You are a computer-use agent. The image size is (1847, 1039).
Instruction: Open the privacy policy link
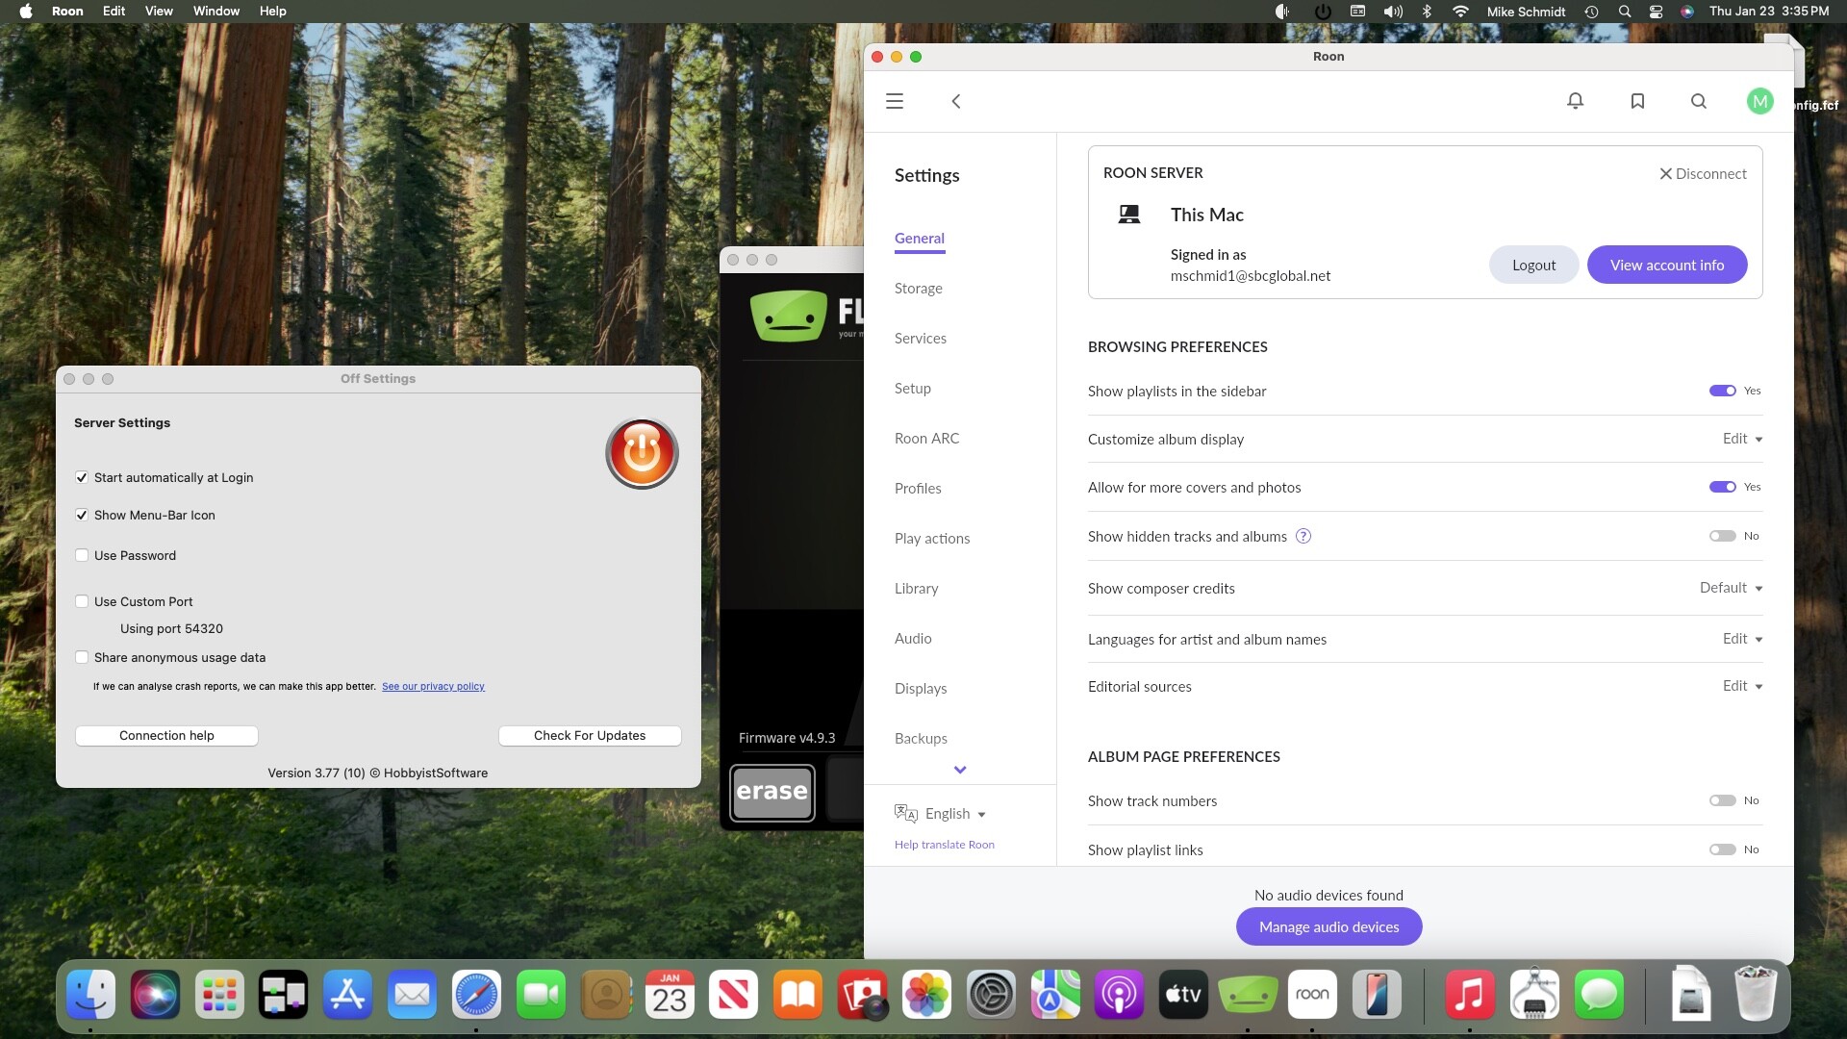tap(433, 687)
